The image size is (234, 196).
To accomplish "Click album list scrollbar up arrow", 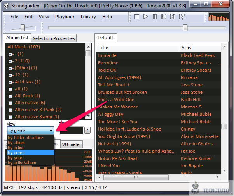I will 88,47.
